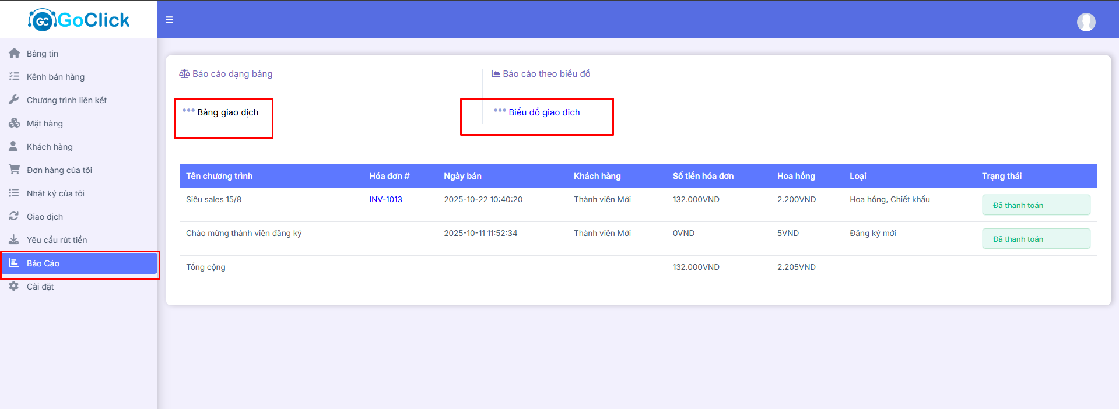
Task: Click the Ngày bán column header
Action: [462, 176]
